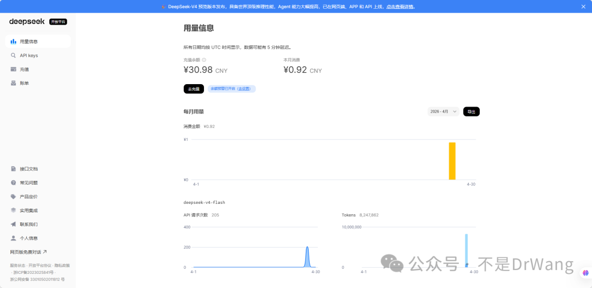
Task: Open 接口文档 in the sidebar
Action: [38, 169]
